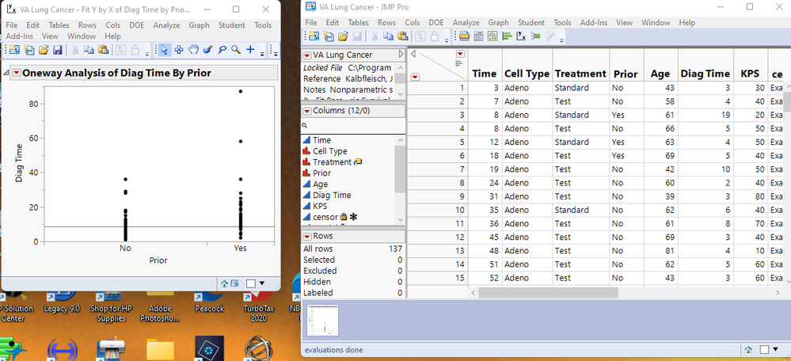Screen dimensions: 791x361
Task: Click Columns panel vertical scrollbar
Action: 400,169
